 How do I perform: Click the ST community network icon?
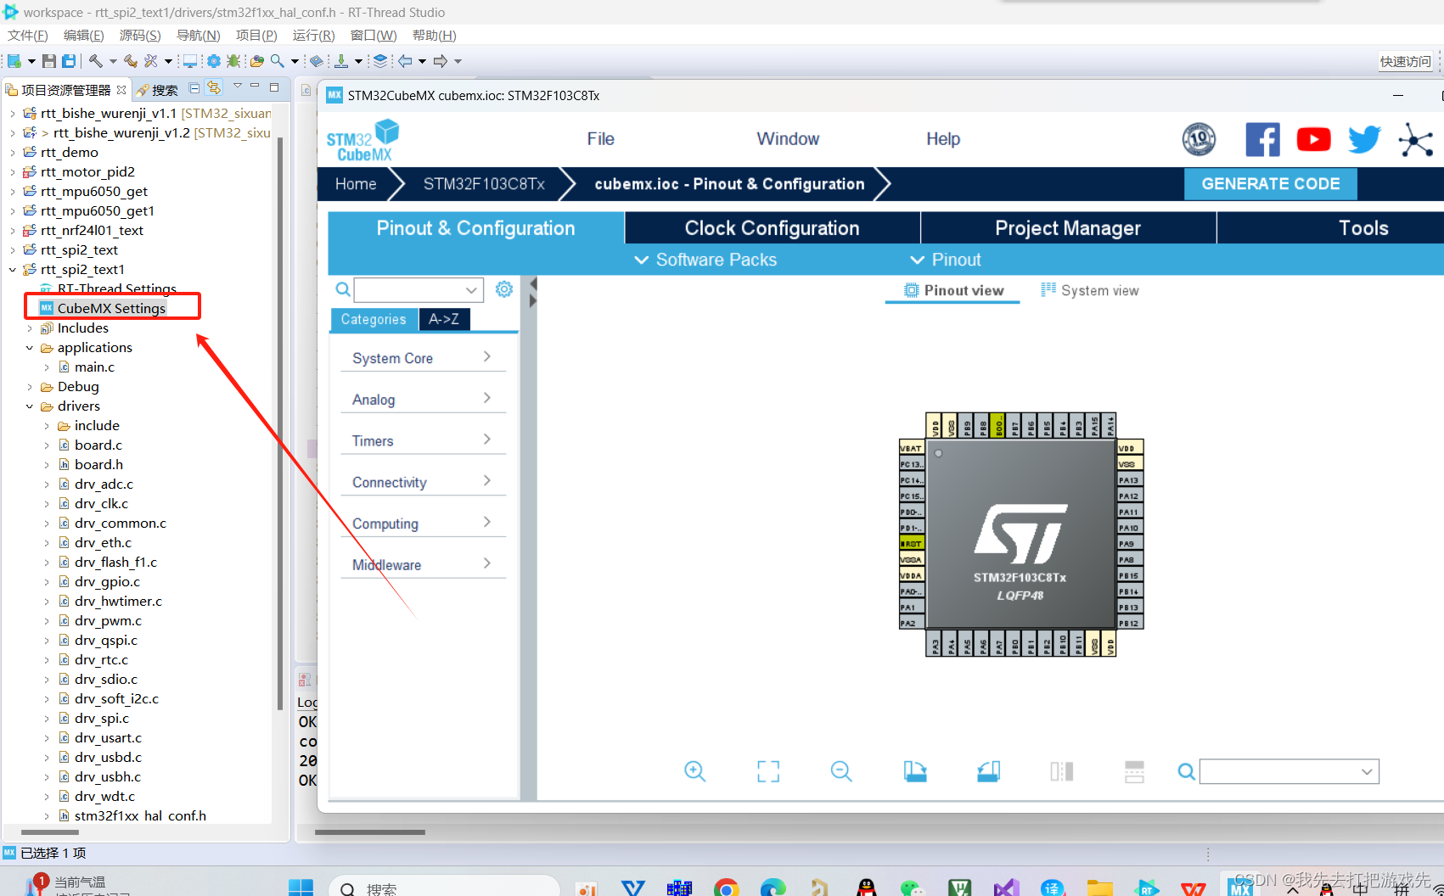[x=1416, y=140]
